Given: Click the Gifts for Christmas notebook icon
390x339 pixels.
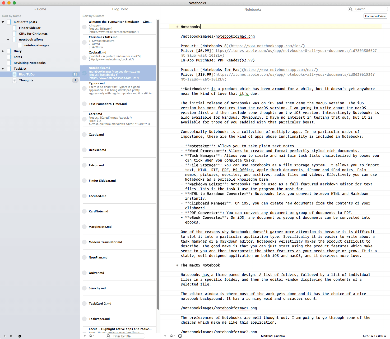Looking at the screenshot, I should click(x=14, y=34).
